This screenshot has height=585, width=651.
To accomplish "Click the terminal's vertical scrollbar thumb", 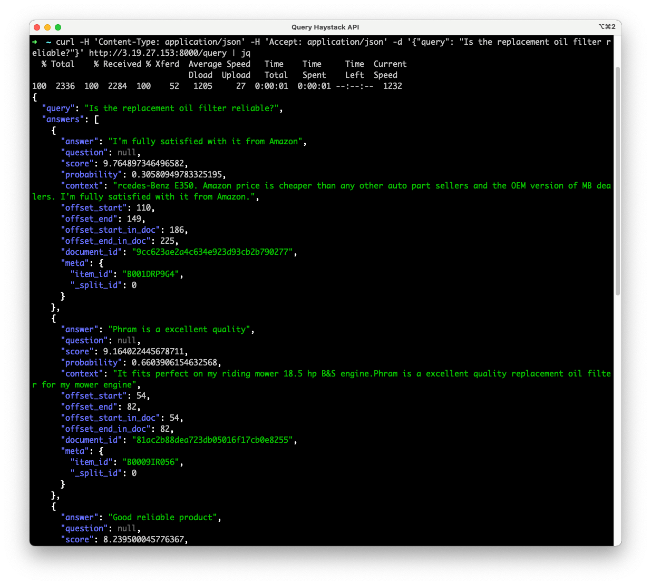I will 617,181.
